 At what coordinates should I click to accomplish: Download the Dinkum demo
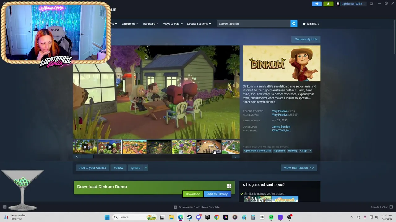(193, 194)
